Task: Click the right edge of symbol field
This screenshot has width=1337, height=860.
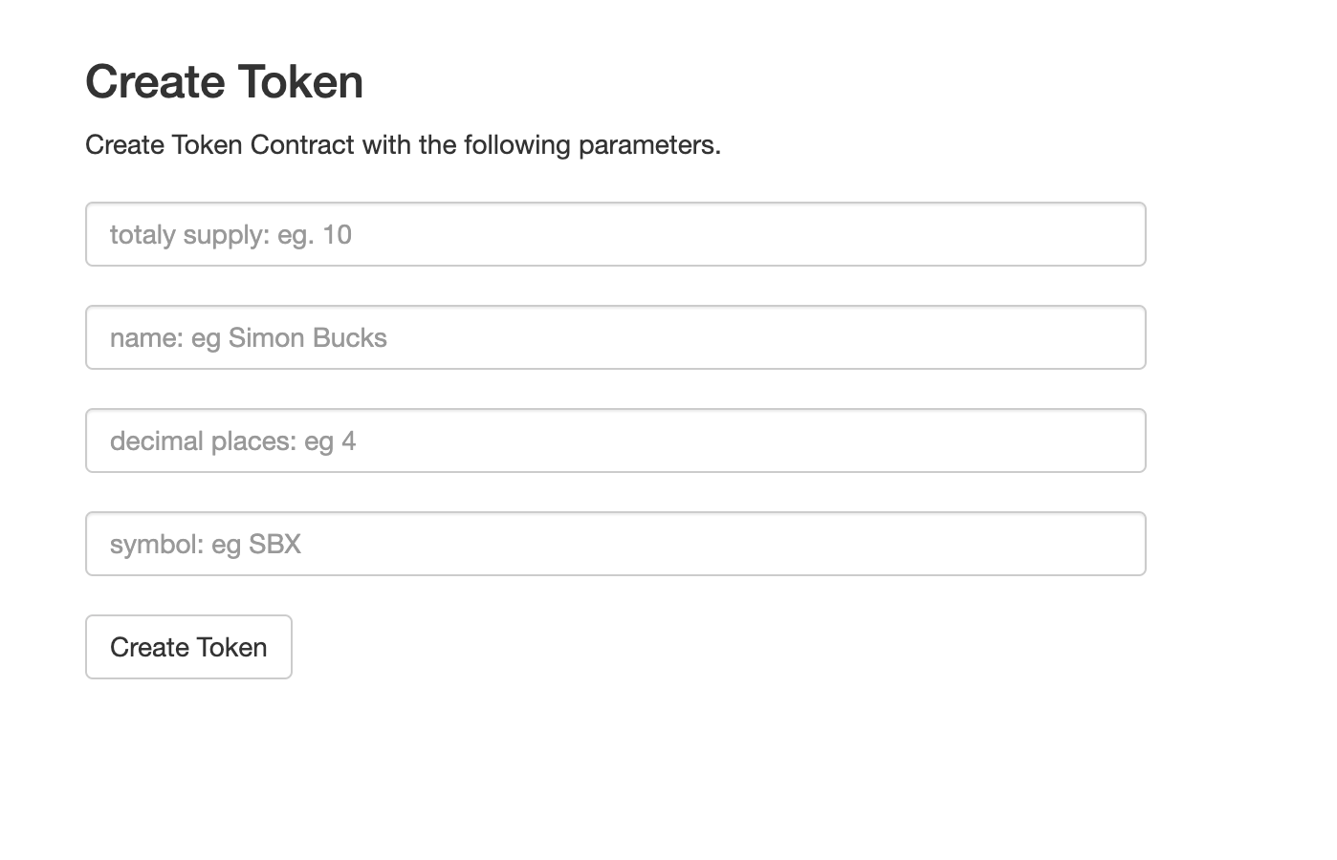Action: coord(1133,544)
